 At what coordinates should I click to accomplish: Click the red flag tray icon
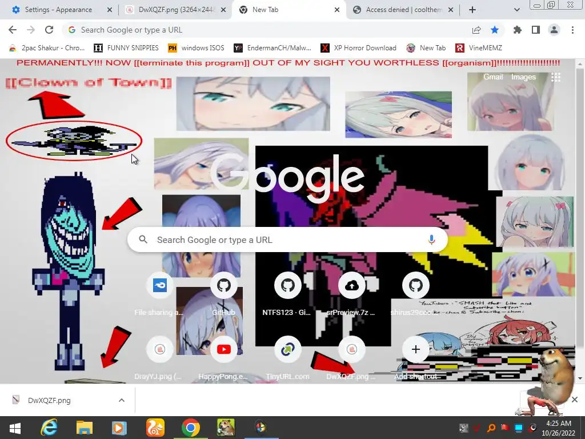(x=505, y=428)
